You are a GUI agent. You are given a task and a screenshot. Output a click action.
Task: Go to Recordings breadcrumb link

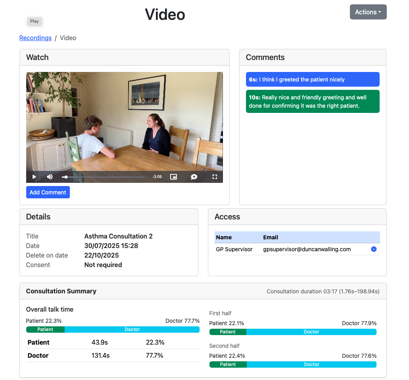(x=35, y=38)
